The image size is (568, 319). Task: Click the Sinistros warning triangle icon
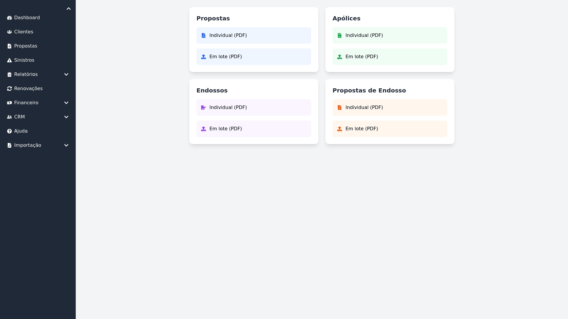[x=9, y=60]
